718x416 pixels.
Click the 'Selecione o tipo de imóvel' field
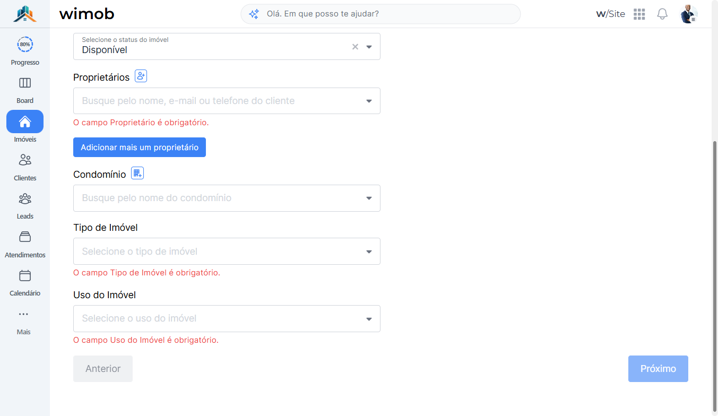(227, 251)
